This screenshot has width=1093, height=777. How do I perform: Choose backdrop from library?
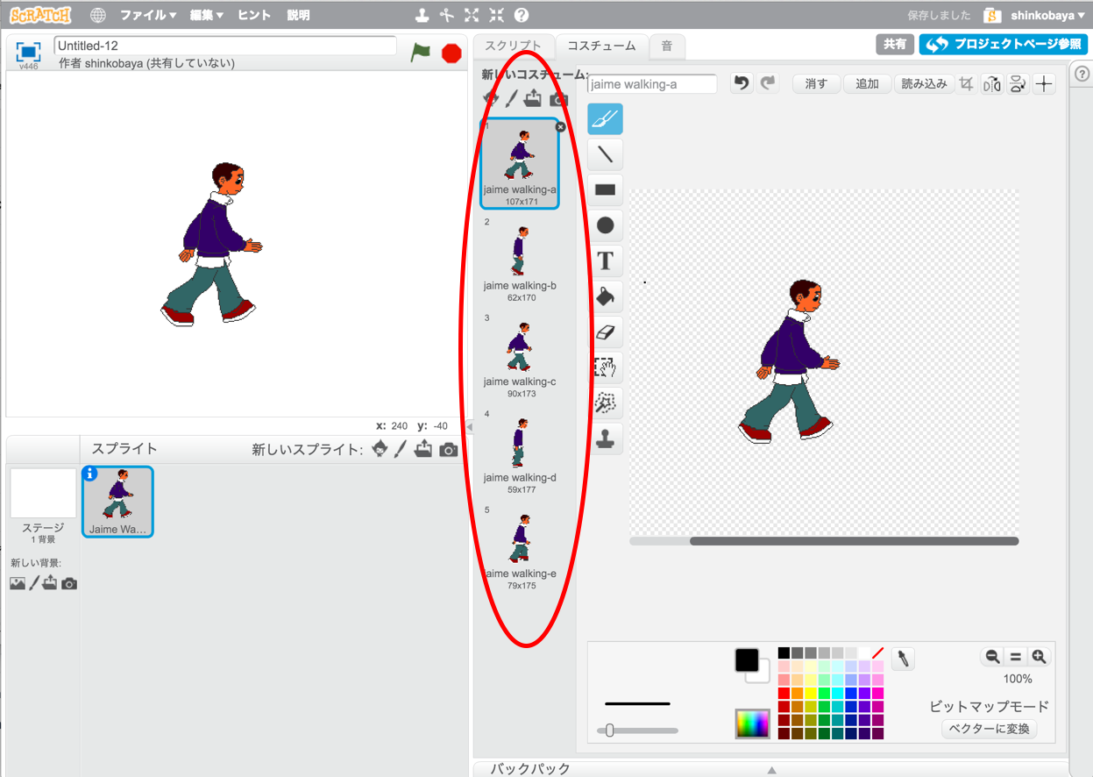[x=18, y=583]
